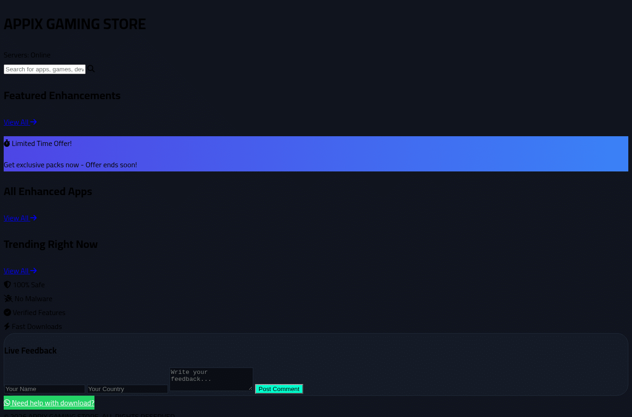
Task: Open View All under All Enhanced Apps
Action: click(20, 218)
